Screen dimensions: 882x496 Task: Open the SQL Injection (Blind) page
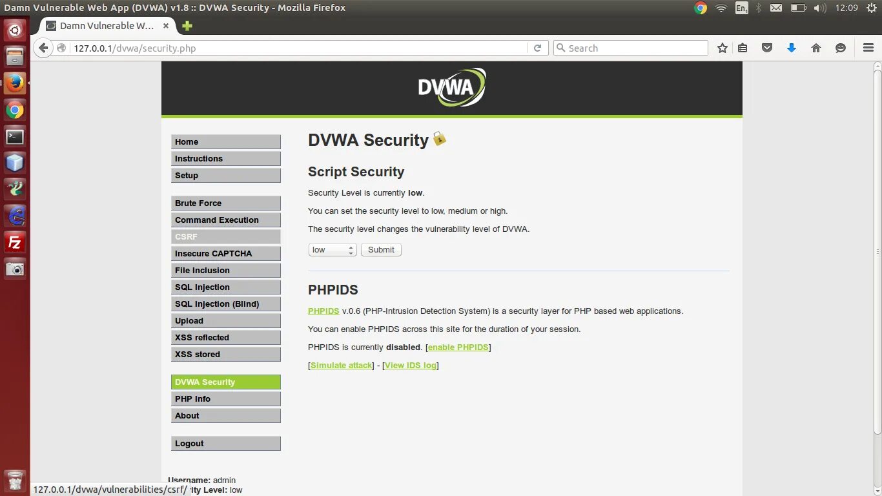[x=226, y=304]
